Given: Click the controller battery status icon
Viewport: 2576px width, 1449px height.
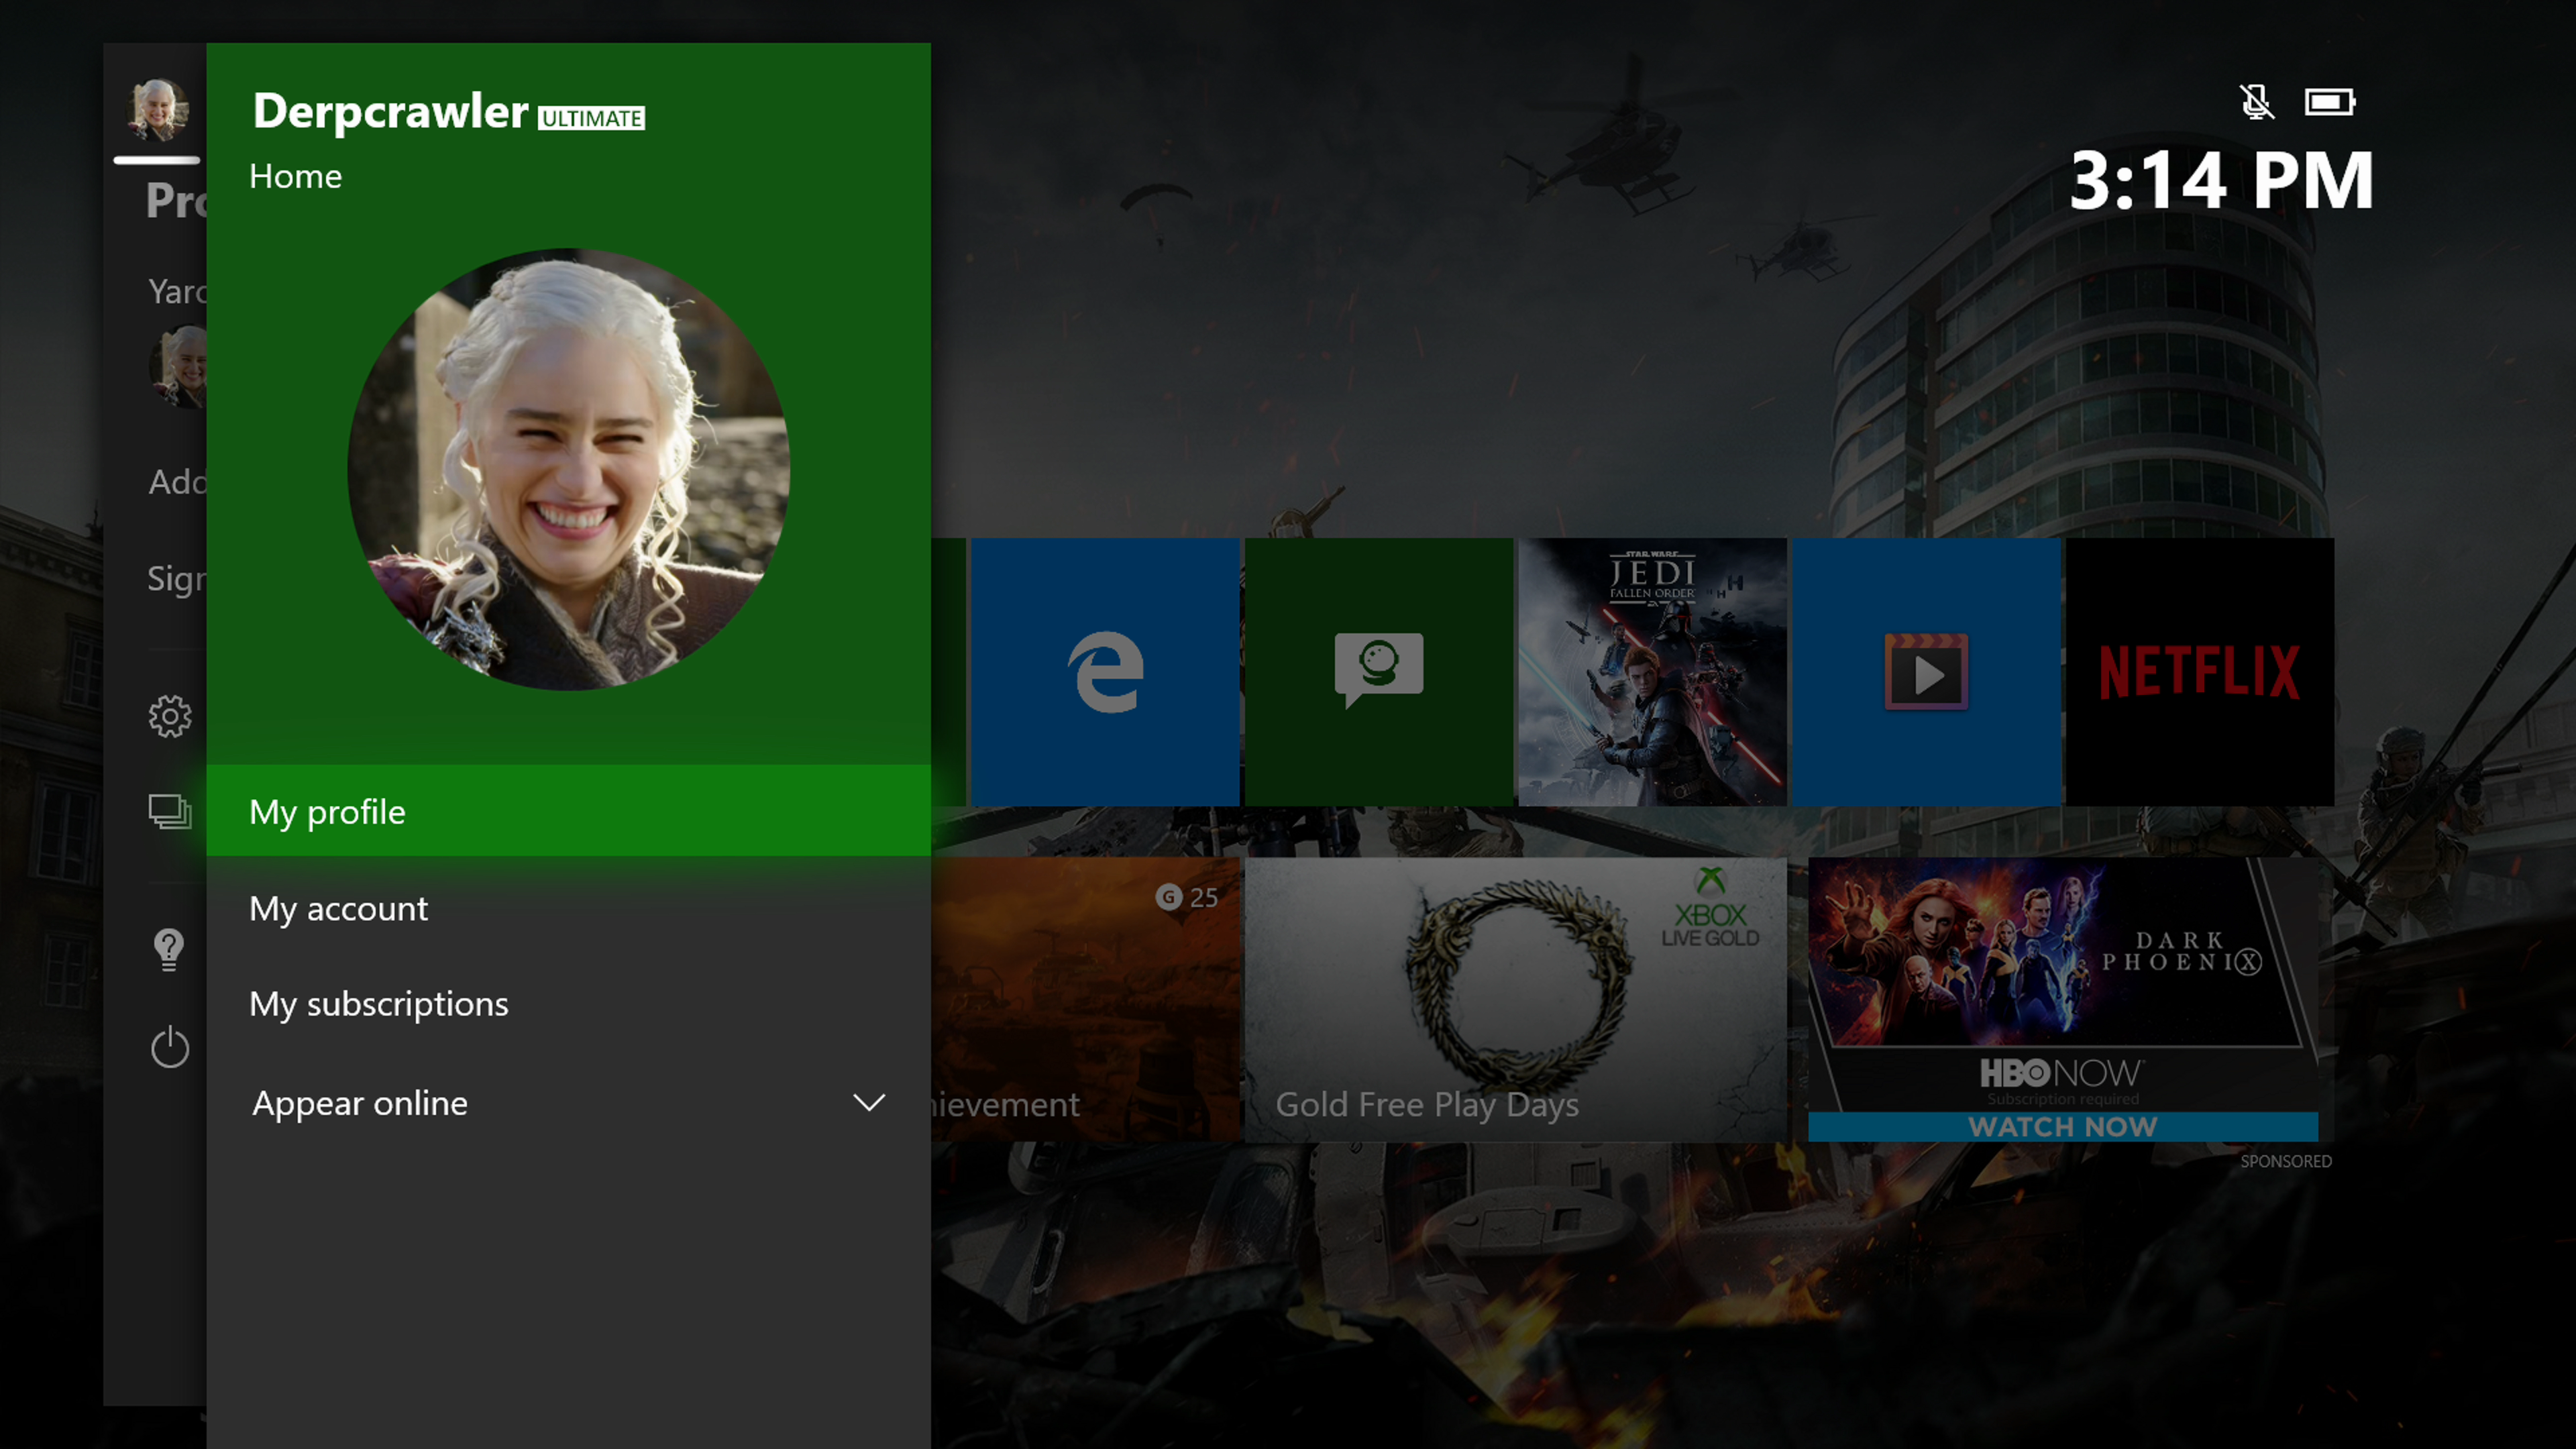Looking at the screenshot, I should (2330, 102).
